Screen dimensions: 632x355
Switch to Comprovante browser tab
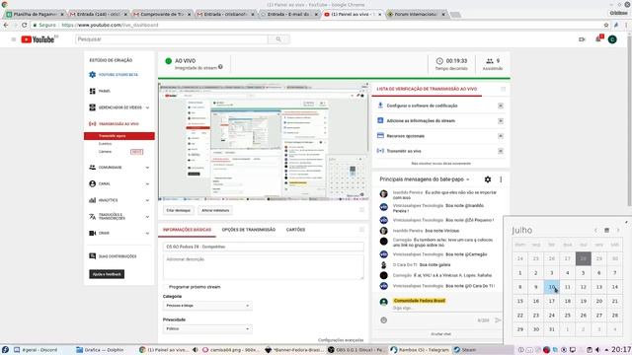click(162, 14)
